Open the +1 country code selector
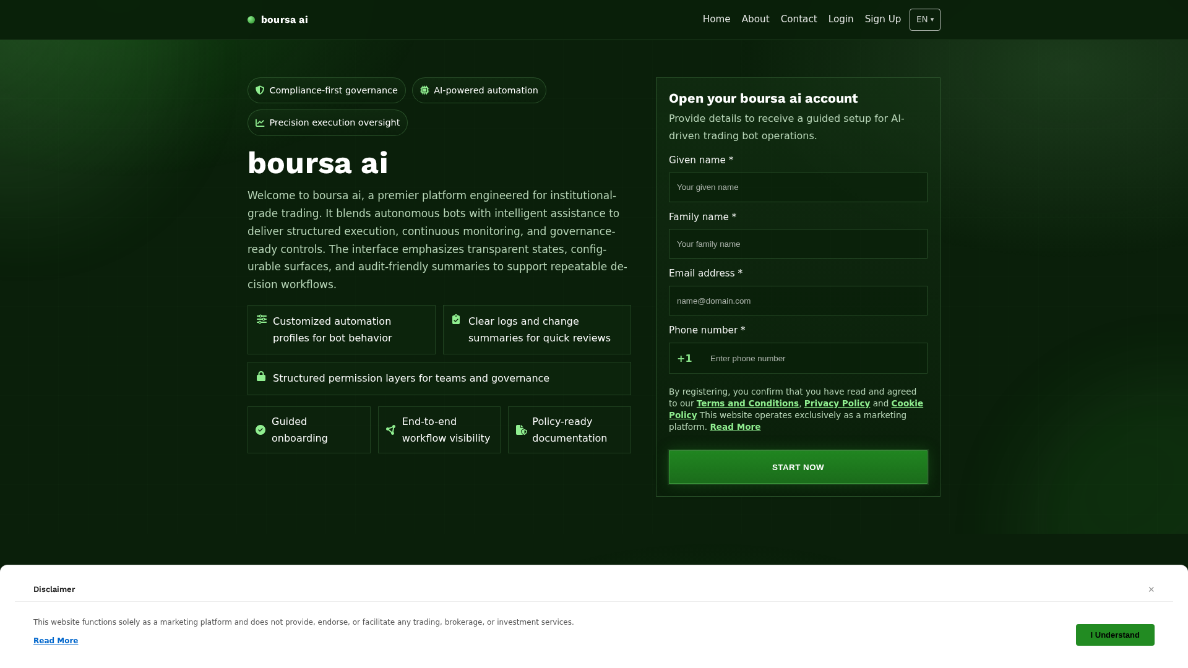 [x=685, y=359]
